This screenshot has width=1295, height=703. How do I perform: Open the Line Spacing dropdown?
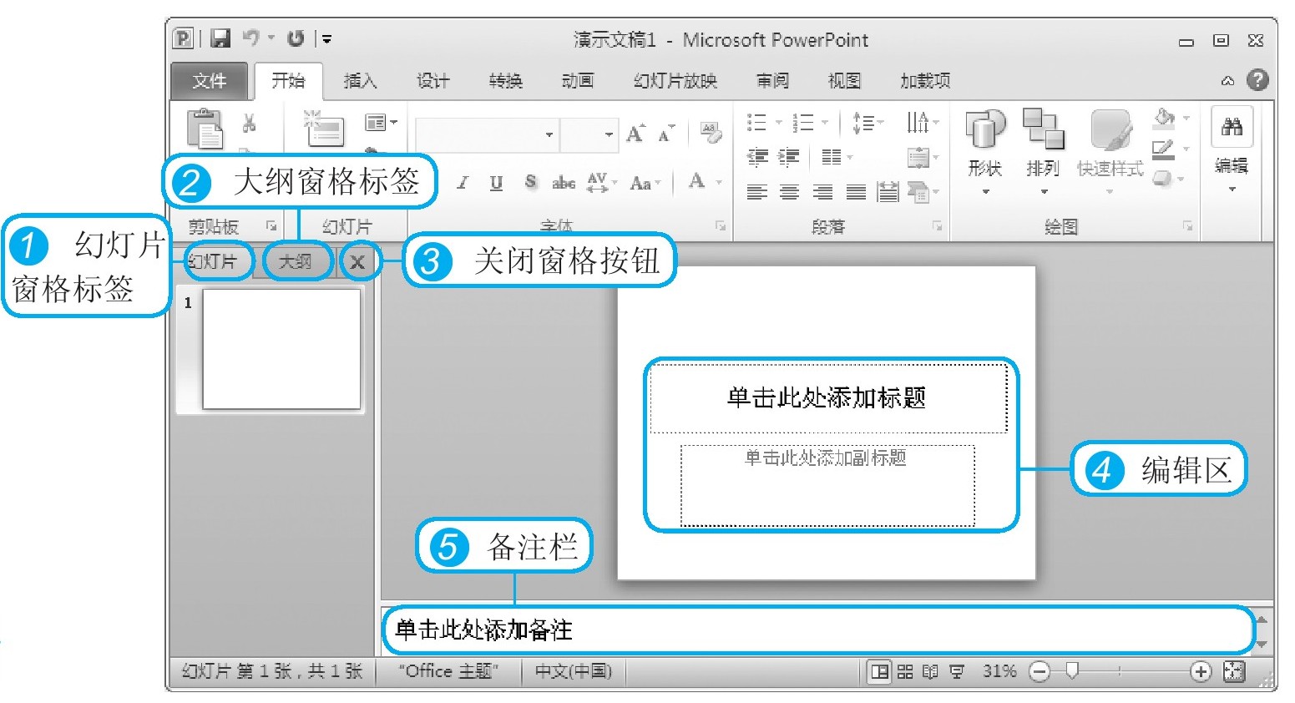coord(868,124)
